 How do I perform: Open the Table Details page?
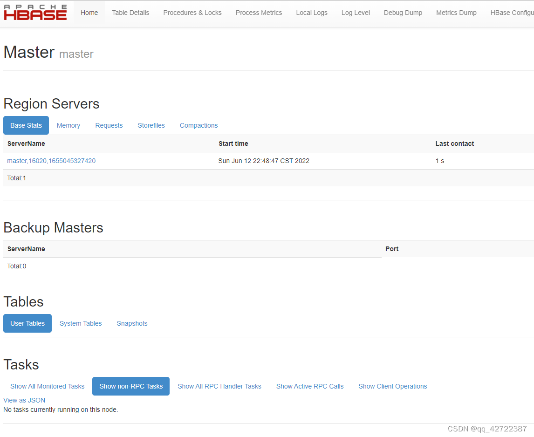pyautogui.click(x=130, y=13)
